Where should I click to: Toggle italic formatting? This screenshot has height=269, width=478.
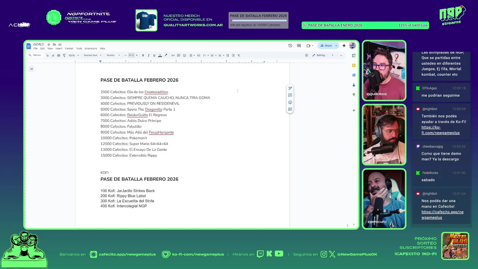(149, 55)
